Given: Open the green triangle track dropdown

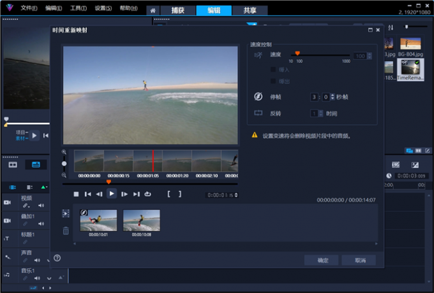Looking at the screenshot, I should [44, 187].
